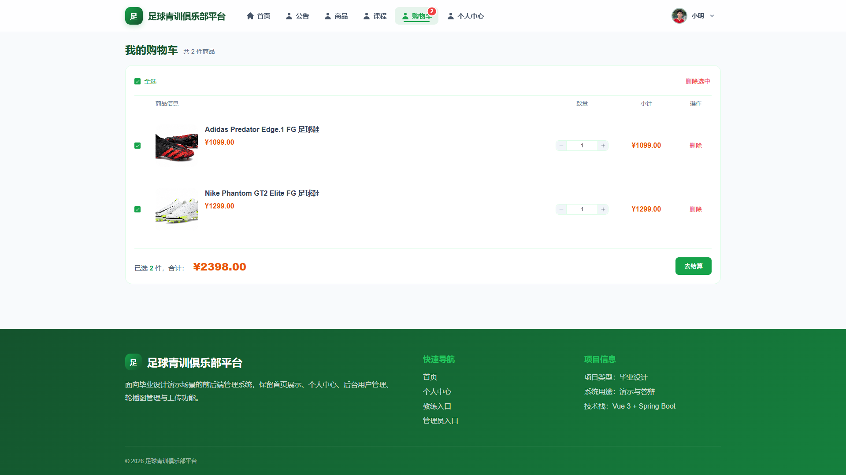Open the 公告 nav tab
This screenshot has height=475, width=846.
(x=297, y=16)
